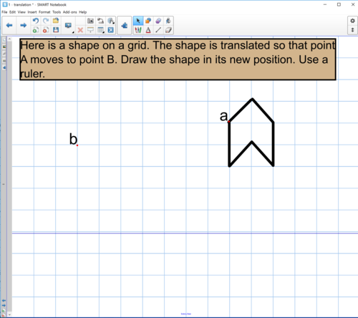This screenshot has height=318, width=358.
Task: Open the Format menu
Action: coord(44,12)
